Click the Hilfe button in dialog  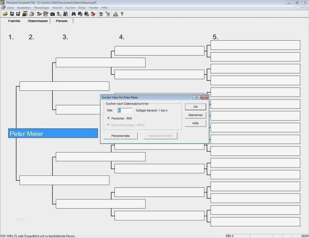[x=195, y=123]
